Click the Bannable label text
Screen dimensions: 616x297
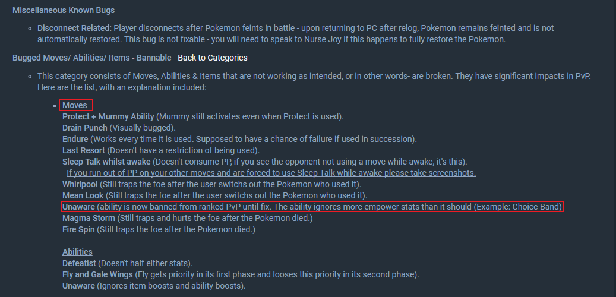point(154,58)
